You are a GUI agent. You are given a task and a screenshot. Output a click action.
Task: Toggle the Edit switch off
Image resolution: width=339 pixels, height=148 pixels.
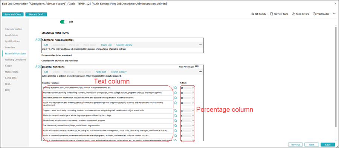point(64,22)
